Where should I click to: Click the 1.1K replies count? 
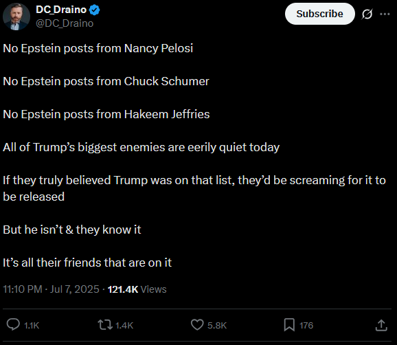[32, 326]
